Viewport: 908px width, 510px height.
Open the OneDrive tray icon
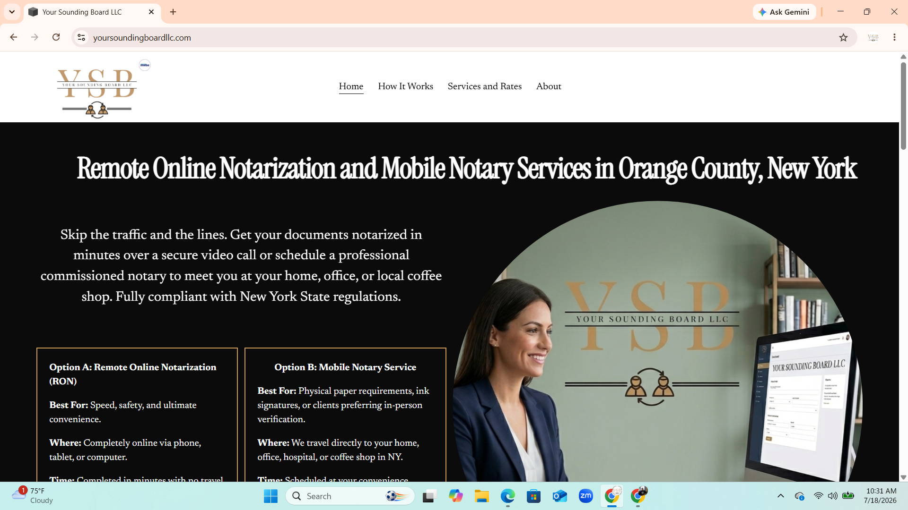coord(799,496)
